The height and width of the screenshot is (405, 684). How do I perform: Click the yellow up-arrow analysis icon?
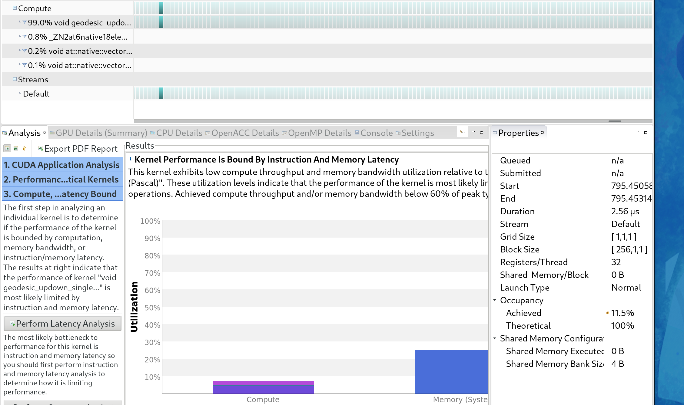click(24, 148)
